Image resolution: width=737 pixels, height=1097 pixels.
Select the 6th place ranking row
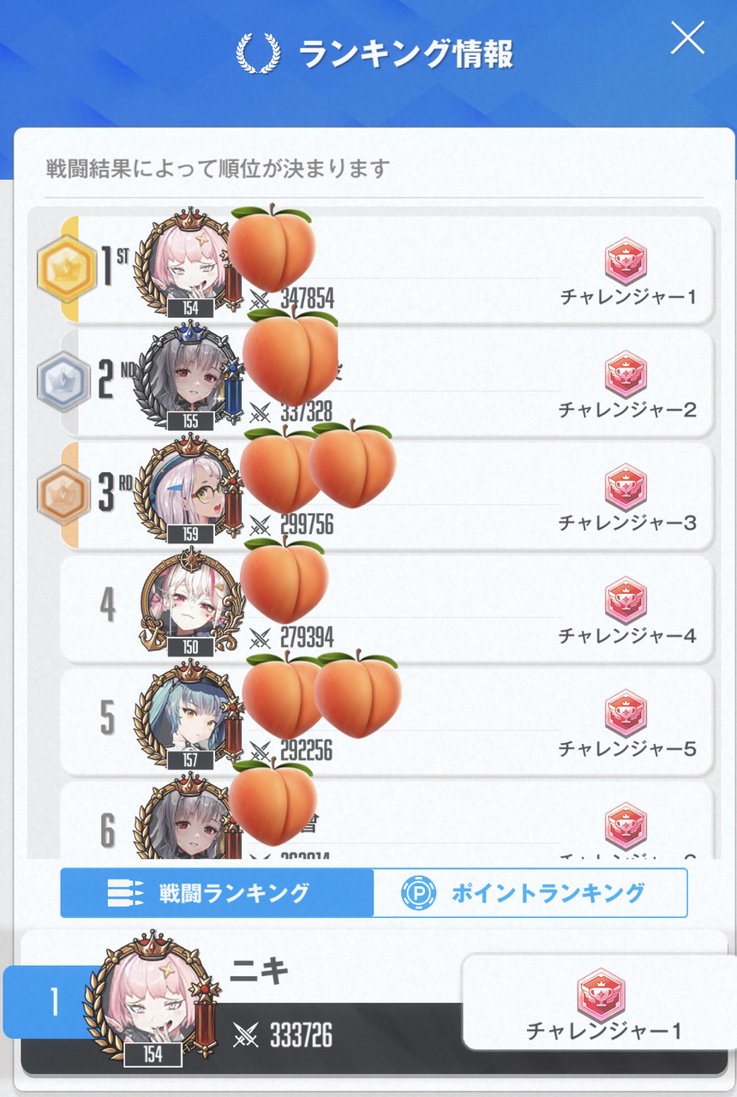pos(387,820)
